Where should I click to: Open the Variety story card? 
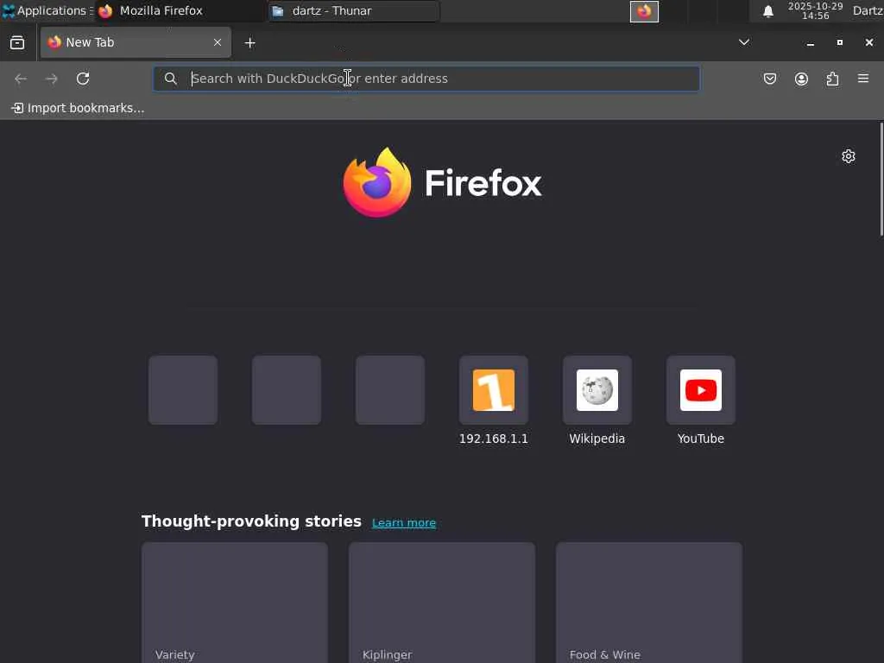pyautogui.click(x=235, y=602)
